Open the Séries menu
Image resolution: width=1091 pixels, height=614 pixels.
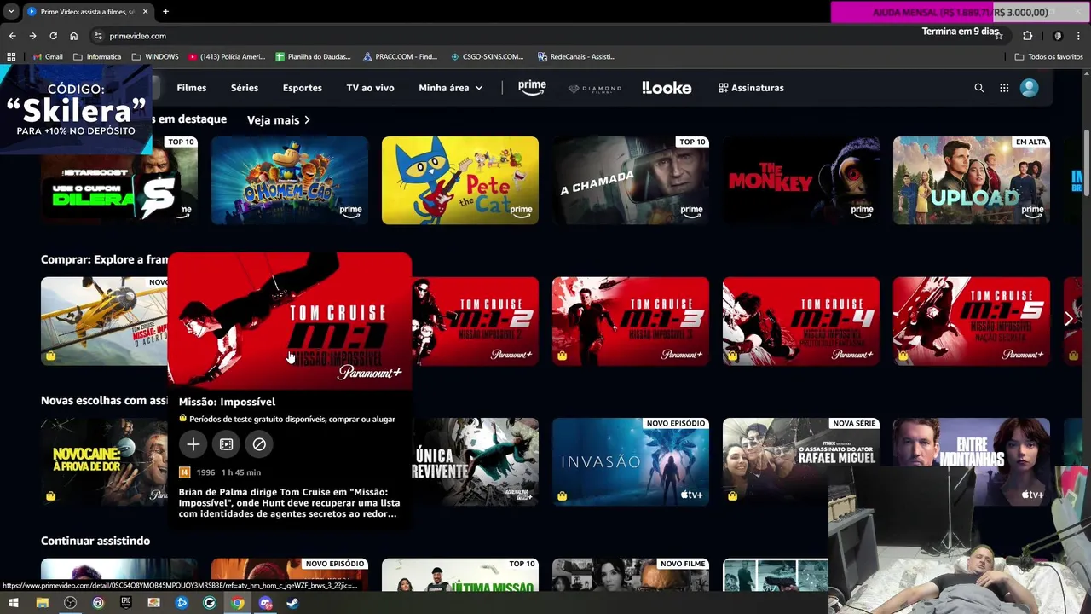(x=245, y=88)
